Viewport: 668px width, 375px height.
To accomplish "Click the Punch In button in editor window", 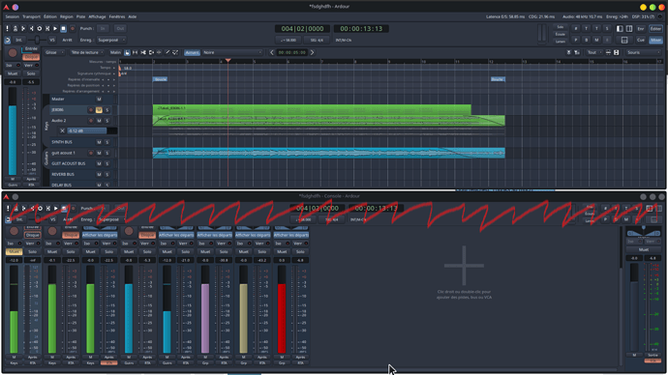I will pos(103,28).
